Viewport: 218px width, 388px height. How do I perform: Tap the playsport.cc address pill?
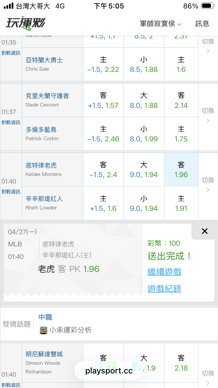109,371
